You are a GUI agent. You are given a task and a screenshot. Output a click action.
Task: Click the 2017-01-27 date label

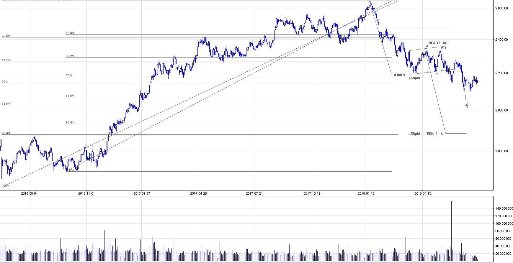coord(142,193)
